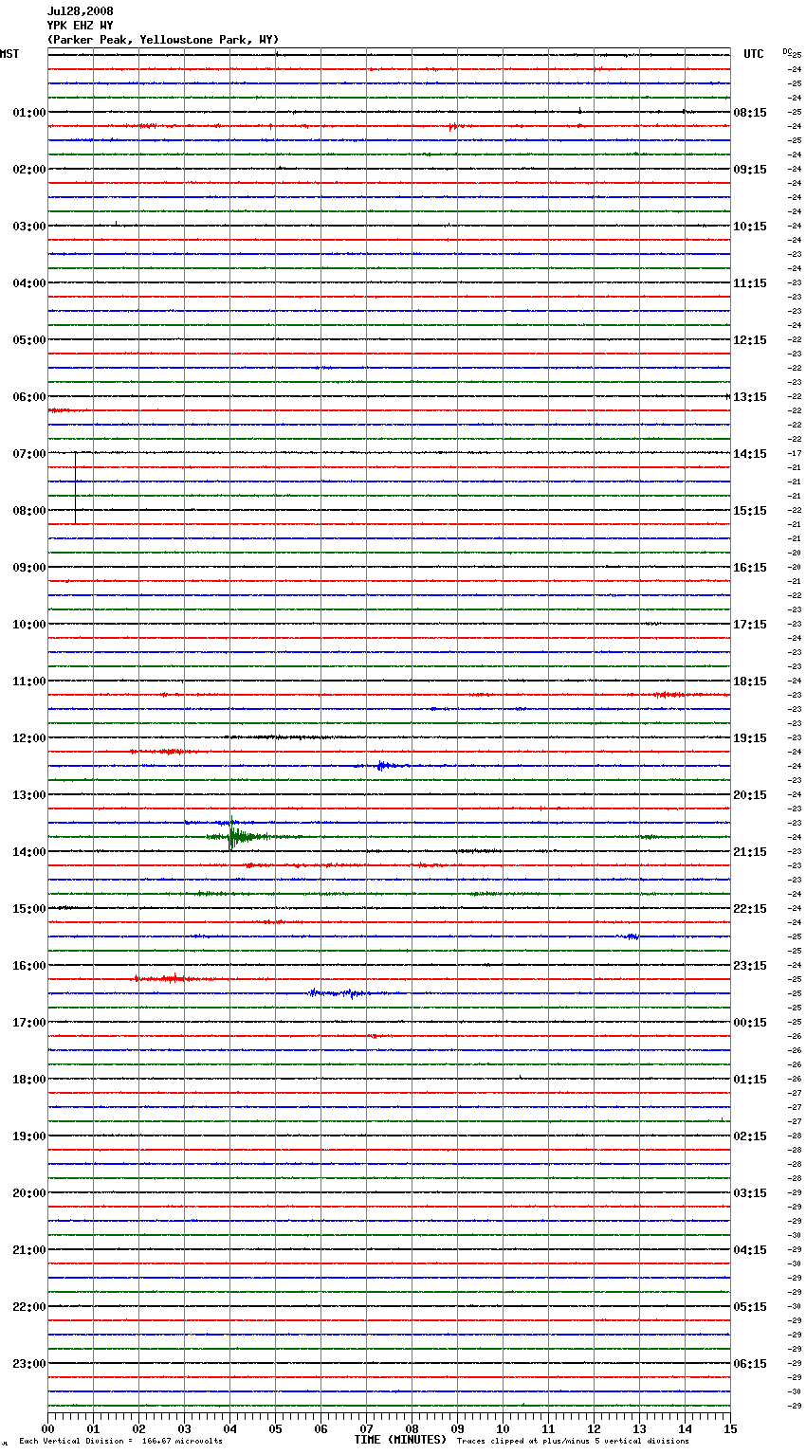Select the 11:00 MST hour label
Viewport: 806px width, 1454px height.
click(x=28, y=682)
